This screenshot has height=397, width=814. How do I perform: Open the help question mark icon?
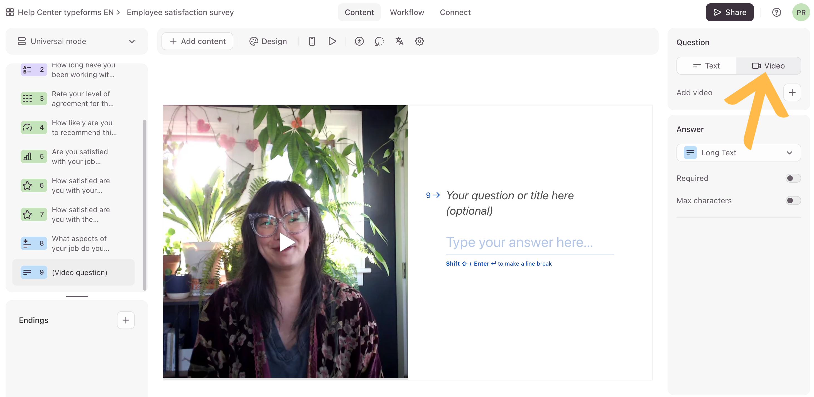pos(776,12)
